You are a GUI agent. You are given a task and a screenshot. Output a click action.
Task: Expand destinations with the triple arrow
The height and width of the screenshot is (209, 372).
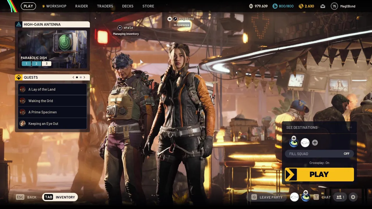(350, 127)
